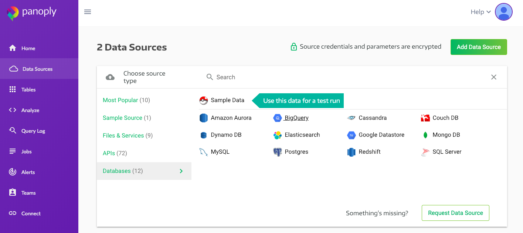
Task: Close the source type chooser panel
Action: click(x=494, y=77)
